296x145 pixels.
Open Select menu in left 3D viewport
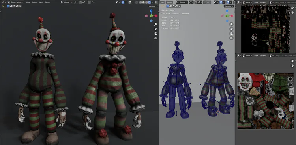point(34,2)
